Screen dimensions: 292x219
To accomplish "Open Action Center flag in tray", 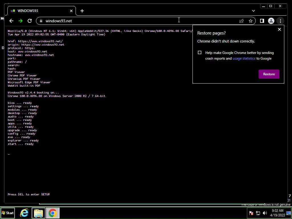I will point(251,213).
